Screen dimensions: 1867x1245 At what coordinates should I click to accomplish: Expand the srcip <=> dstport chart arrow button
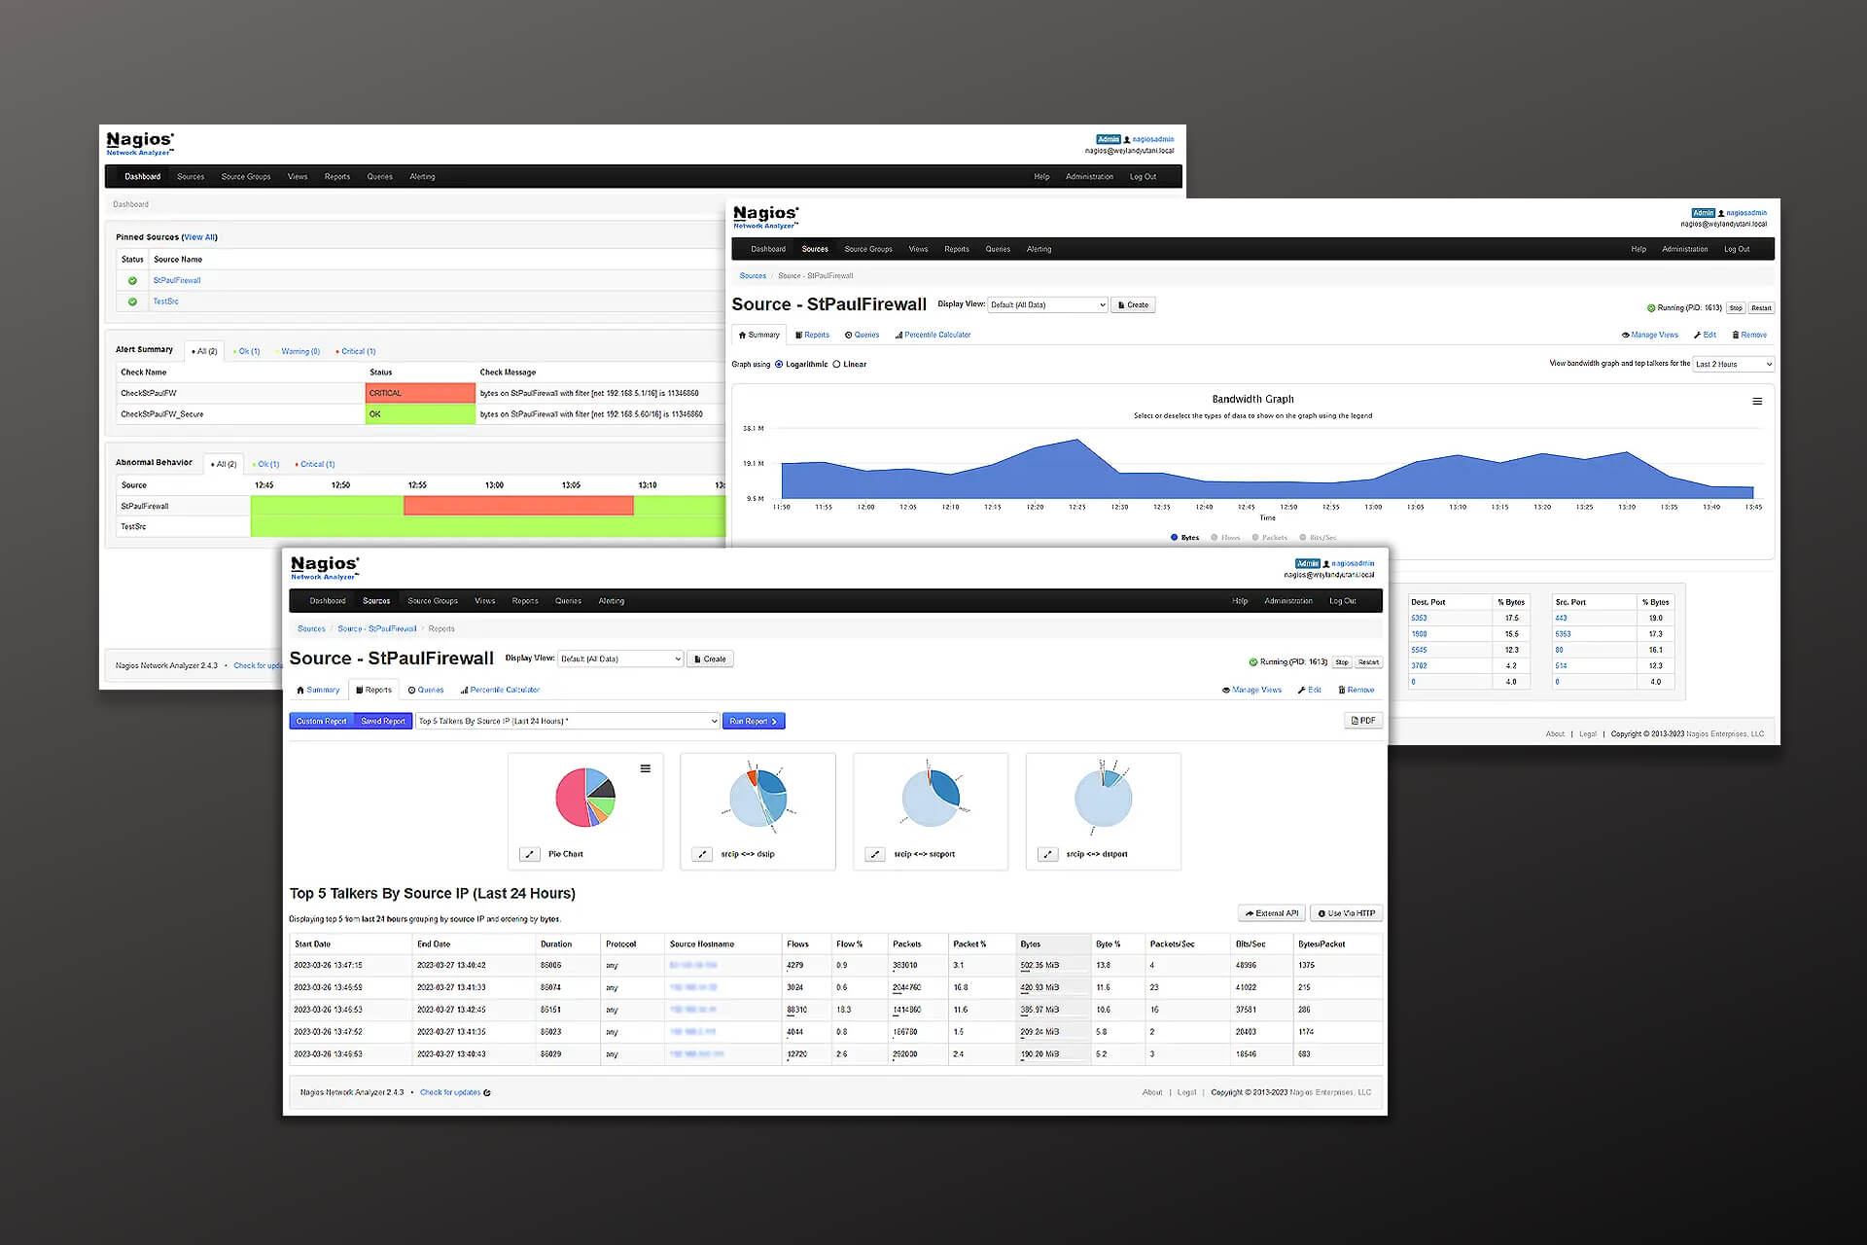pyautogui.click(x=1047, y=854)
